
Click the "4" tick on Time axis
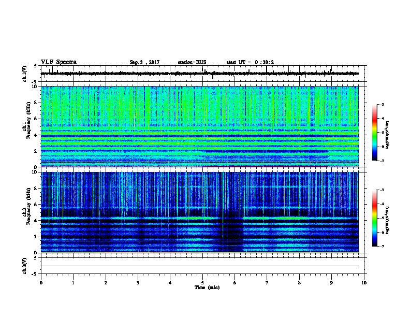(x=170, y=282)
